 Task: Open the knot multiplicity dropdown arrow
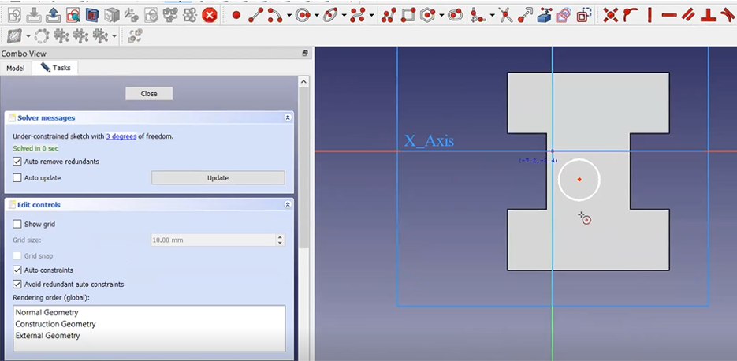click(114, 36)
